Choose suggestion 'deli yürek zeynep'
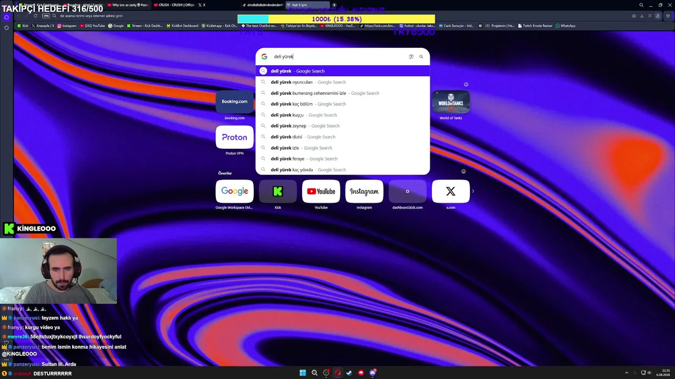Image resolution: width=675 pixels, height=379 pixels. 343,126
